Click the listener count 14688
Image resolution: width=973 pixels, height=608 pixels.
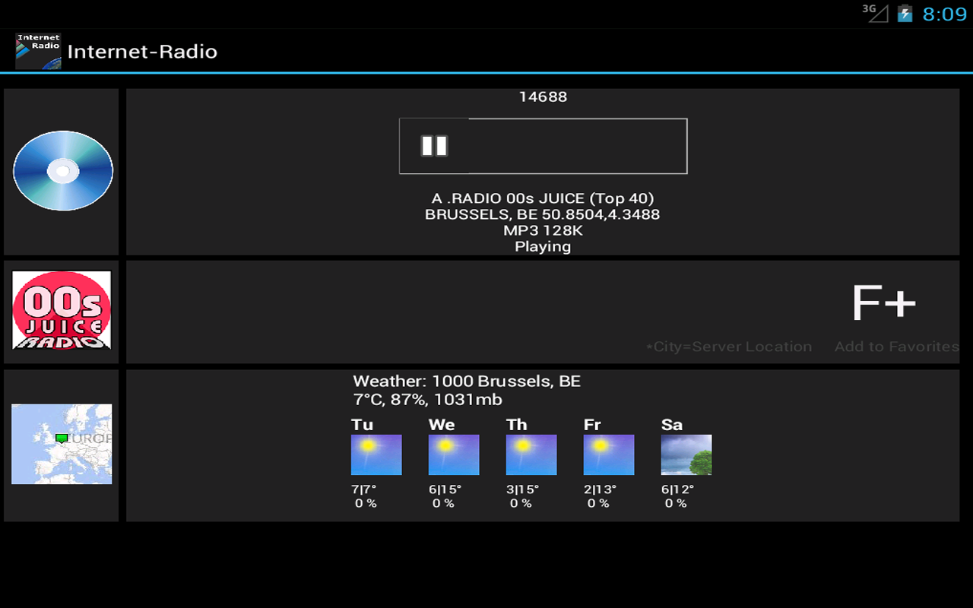542,97
